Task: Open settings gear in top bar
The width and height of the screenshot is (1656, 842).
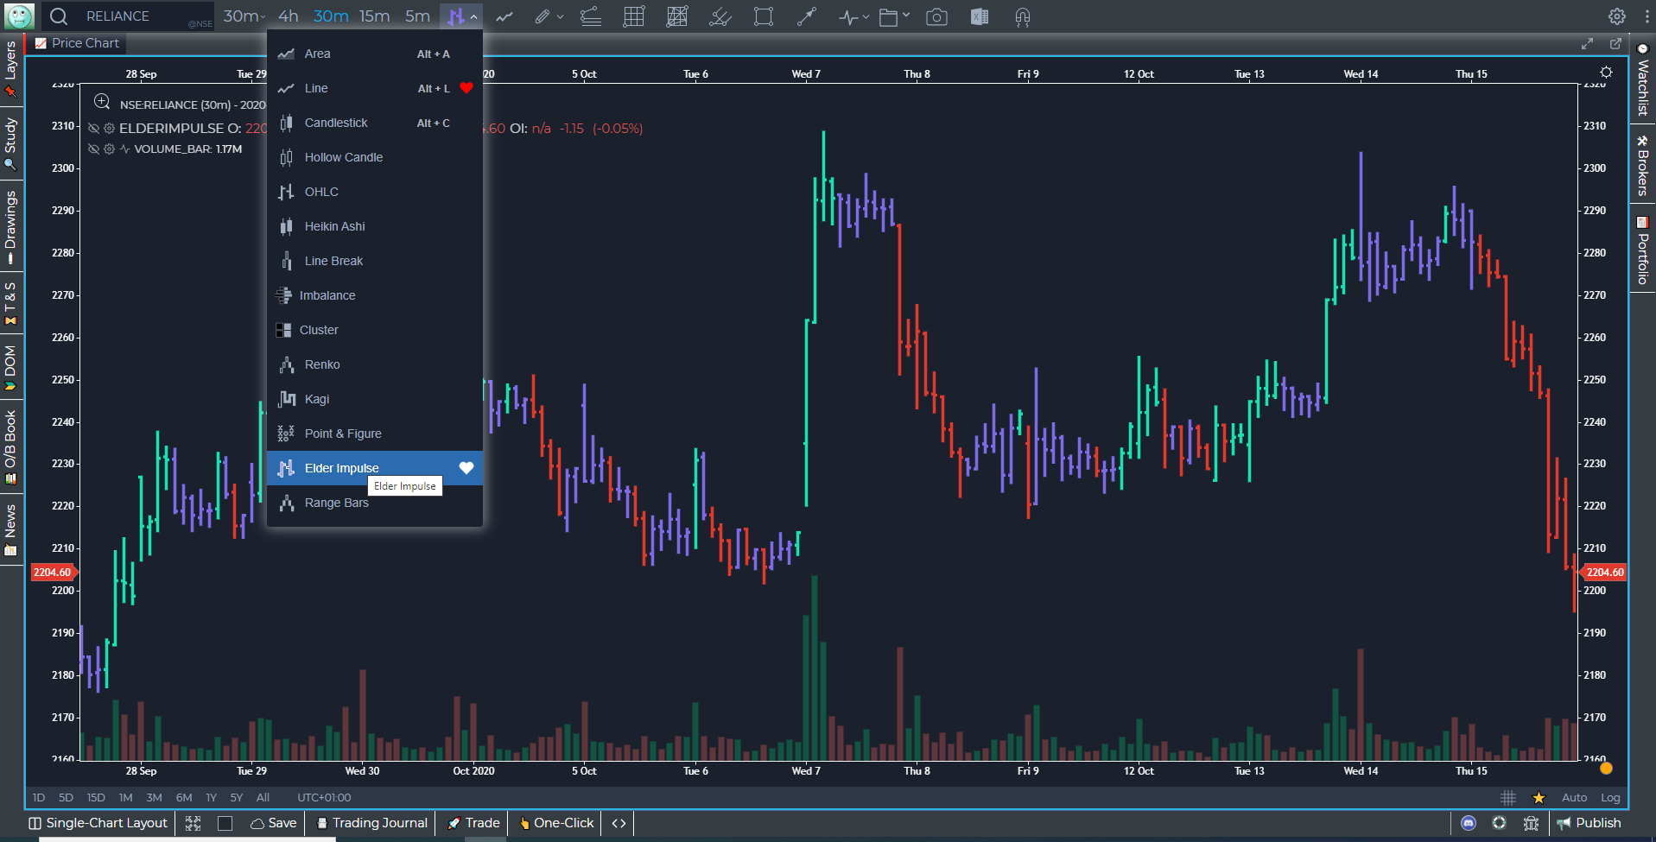Action: pyautogui.click(x=1617, y=16)
